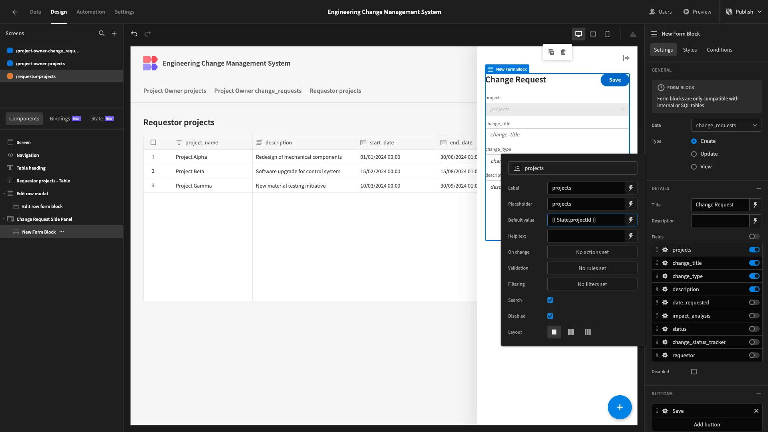Image resolution: width=768 pixels, height=432 pixels.
Task: Open the Automation tab
Action: coord(91,12)
